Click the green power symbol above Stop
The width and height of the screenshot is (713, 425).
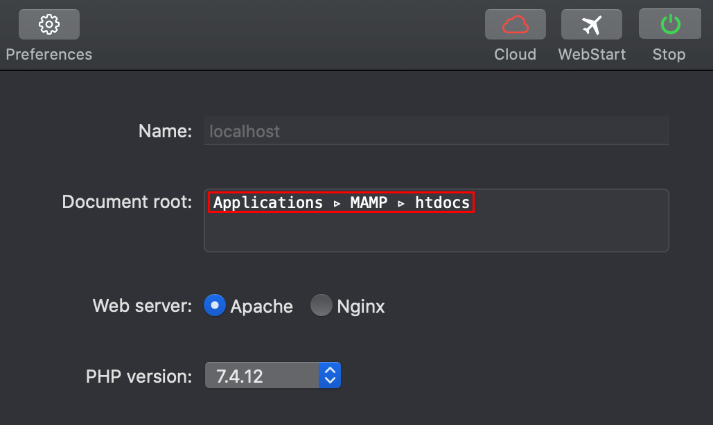pos(669,24)
